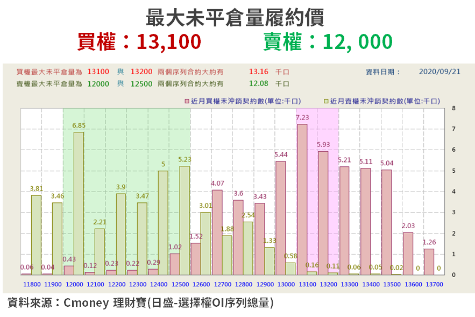Viewport: 475px width, 317px height.
Task: Click the call bar labeled 1.02
Action: click(174, 264)
